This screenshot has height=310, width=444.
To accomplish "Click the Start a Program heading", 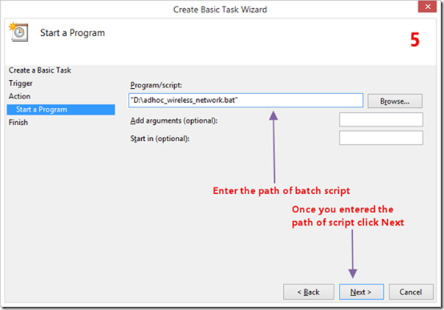I will [x=73, y=33].
